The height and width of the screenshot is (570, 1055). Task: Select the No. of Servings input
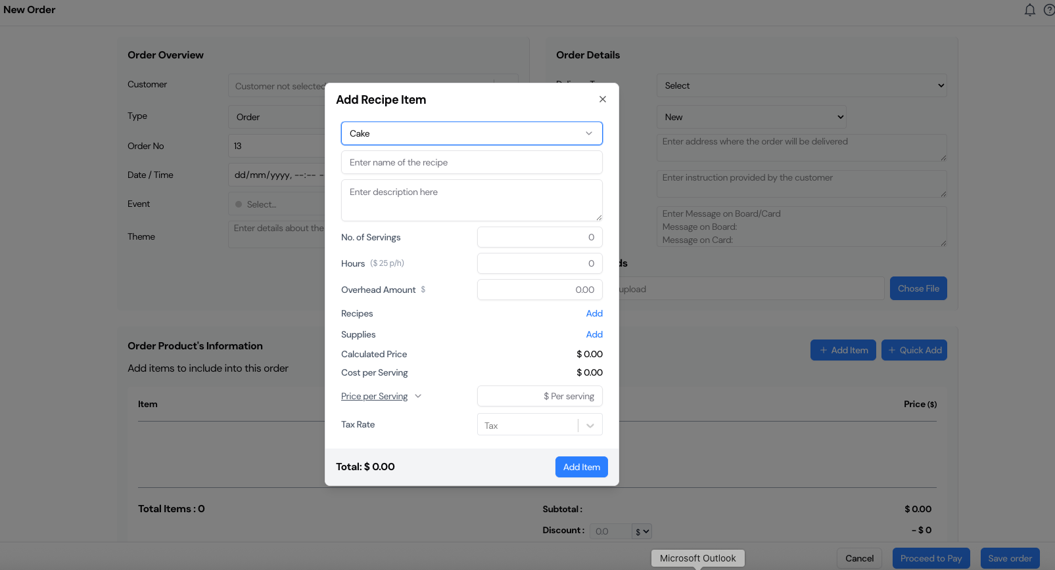pos(539,237)
